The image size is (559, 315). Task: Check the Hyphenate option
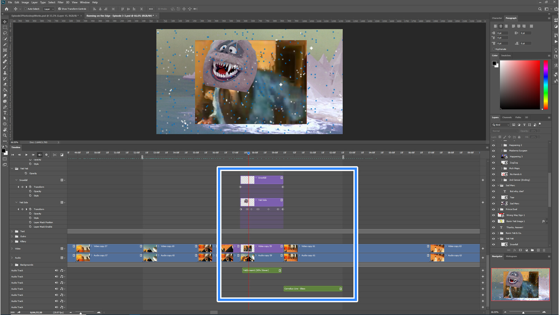click(494, 49)
